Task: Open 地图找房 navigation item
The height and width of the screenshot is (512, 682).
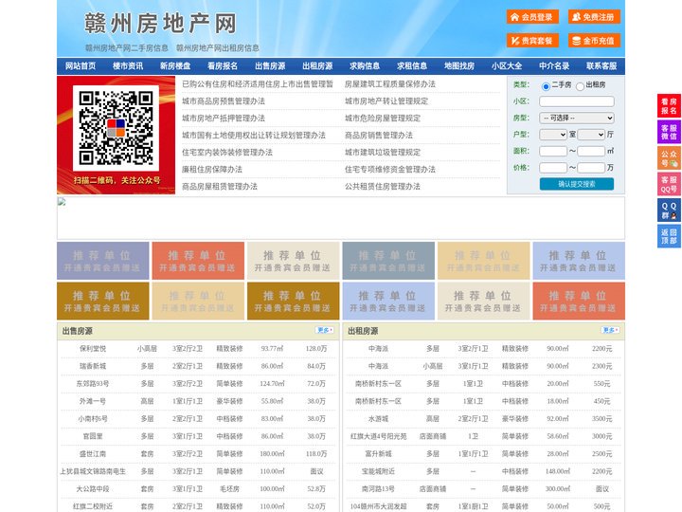Action: [459, 66]
